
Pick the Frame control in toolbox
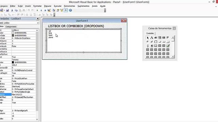tap(156, 42)
